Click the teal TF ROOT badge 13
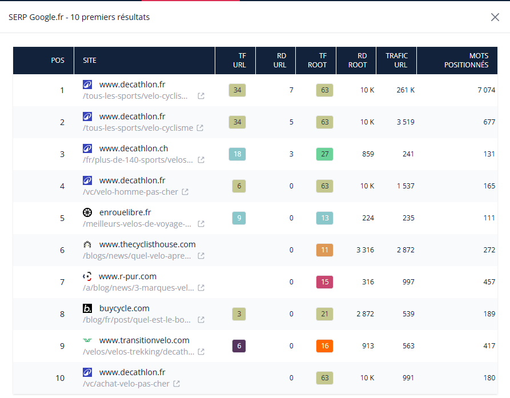The width and height of the screenshot is (510, 398). click(x=324, y=218)
